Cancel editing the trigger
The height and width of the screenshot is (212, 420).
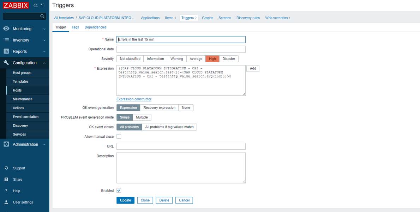[184, 200]
